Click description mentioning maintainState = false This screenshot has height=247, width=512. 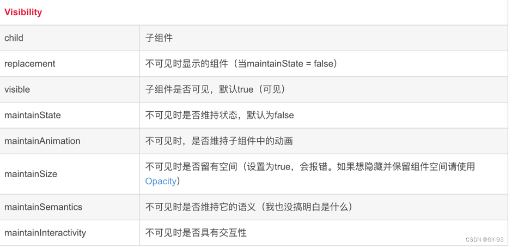click(241, 64)
